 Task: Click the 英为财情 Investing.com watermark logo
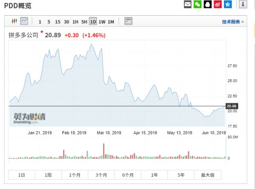coord(27,117)
